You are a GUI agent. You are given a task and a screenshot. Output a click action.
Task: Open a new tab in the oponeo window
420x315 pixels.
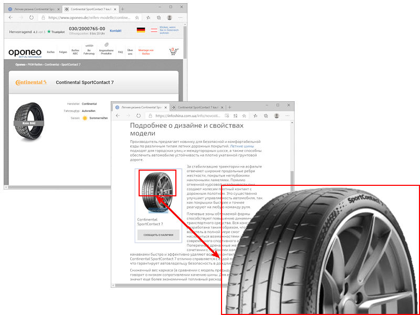122,9
